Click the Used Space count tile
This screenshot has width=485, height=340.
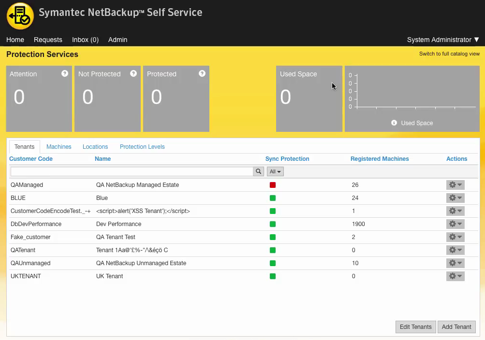point(309,99)
